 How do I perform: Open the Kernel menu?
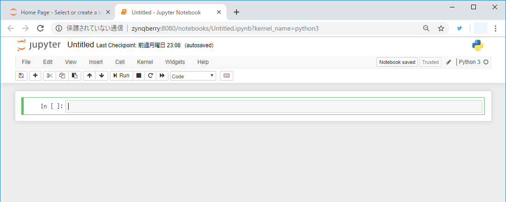[145, 62]
